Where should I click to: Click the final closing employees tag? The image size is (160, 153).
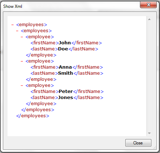(x=33, y=116)
